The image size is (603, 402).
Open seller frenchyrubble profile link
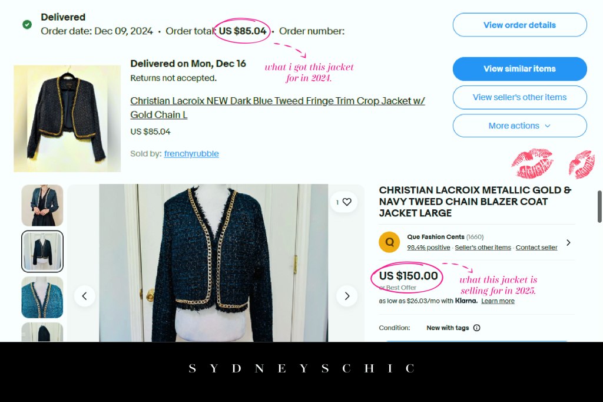pos(191,154)
